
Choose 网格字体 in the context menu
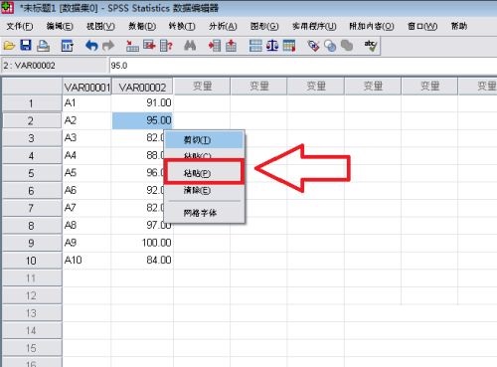205,213
